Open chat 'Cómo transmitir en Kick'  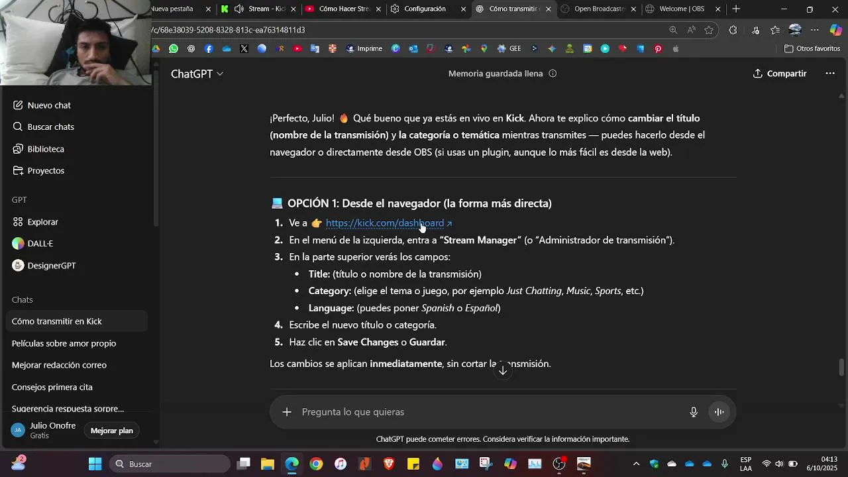77,321
